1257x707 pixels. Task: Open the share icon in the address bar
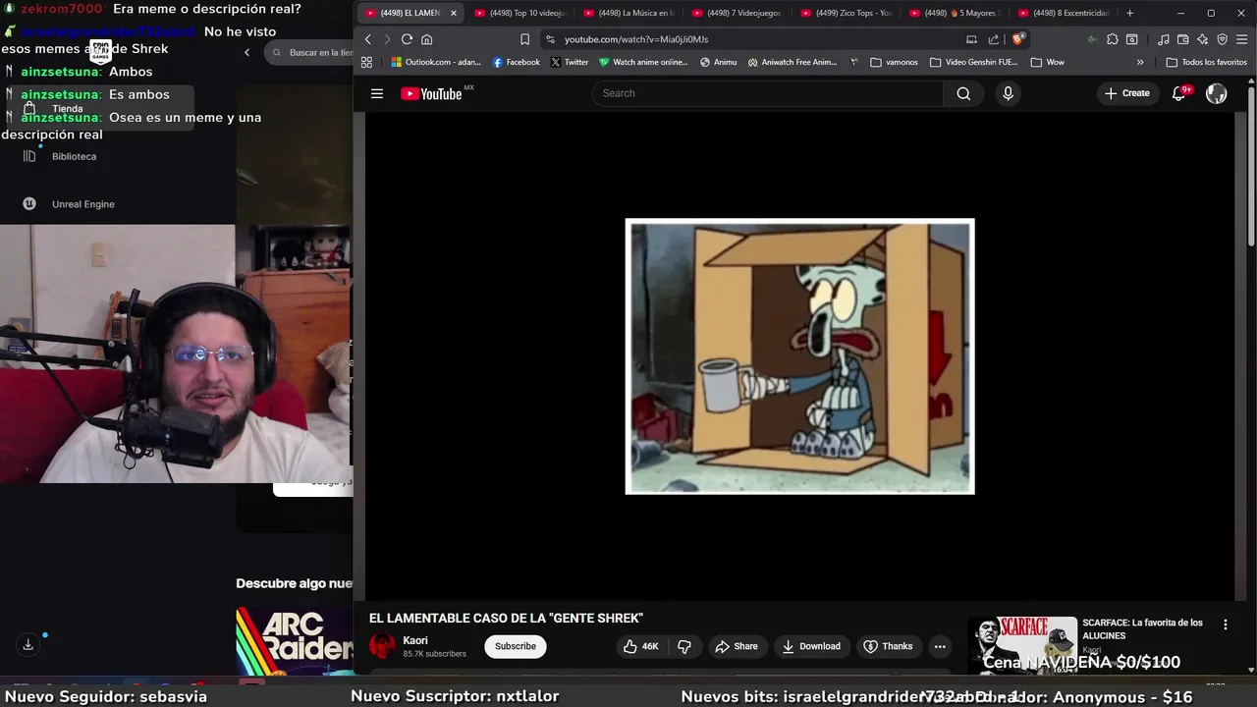(994, 39)
